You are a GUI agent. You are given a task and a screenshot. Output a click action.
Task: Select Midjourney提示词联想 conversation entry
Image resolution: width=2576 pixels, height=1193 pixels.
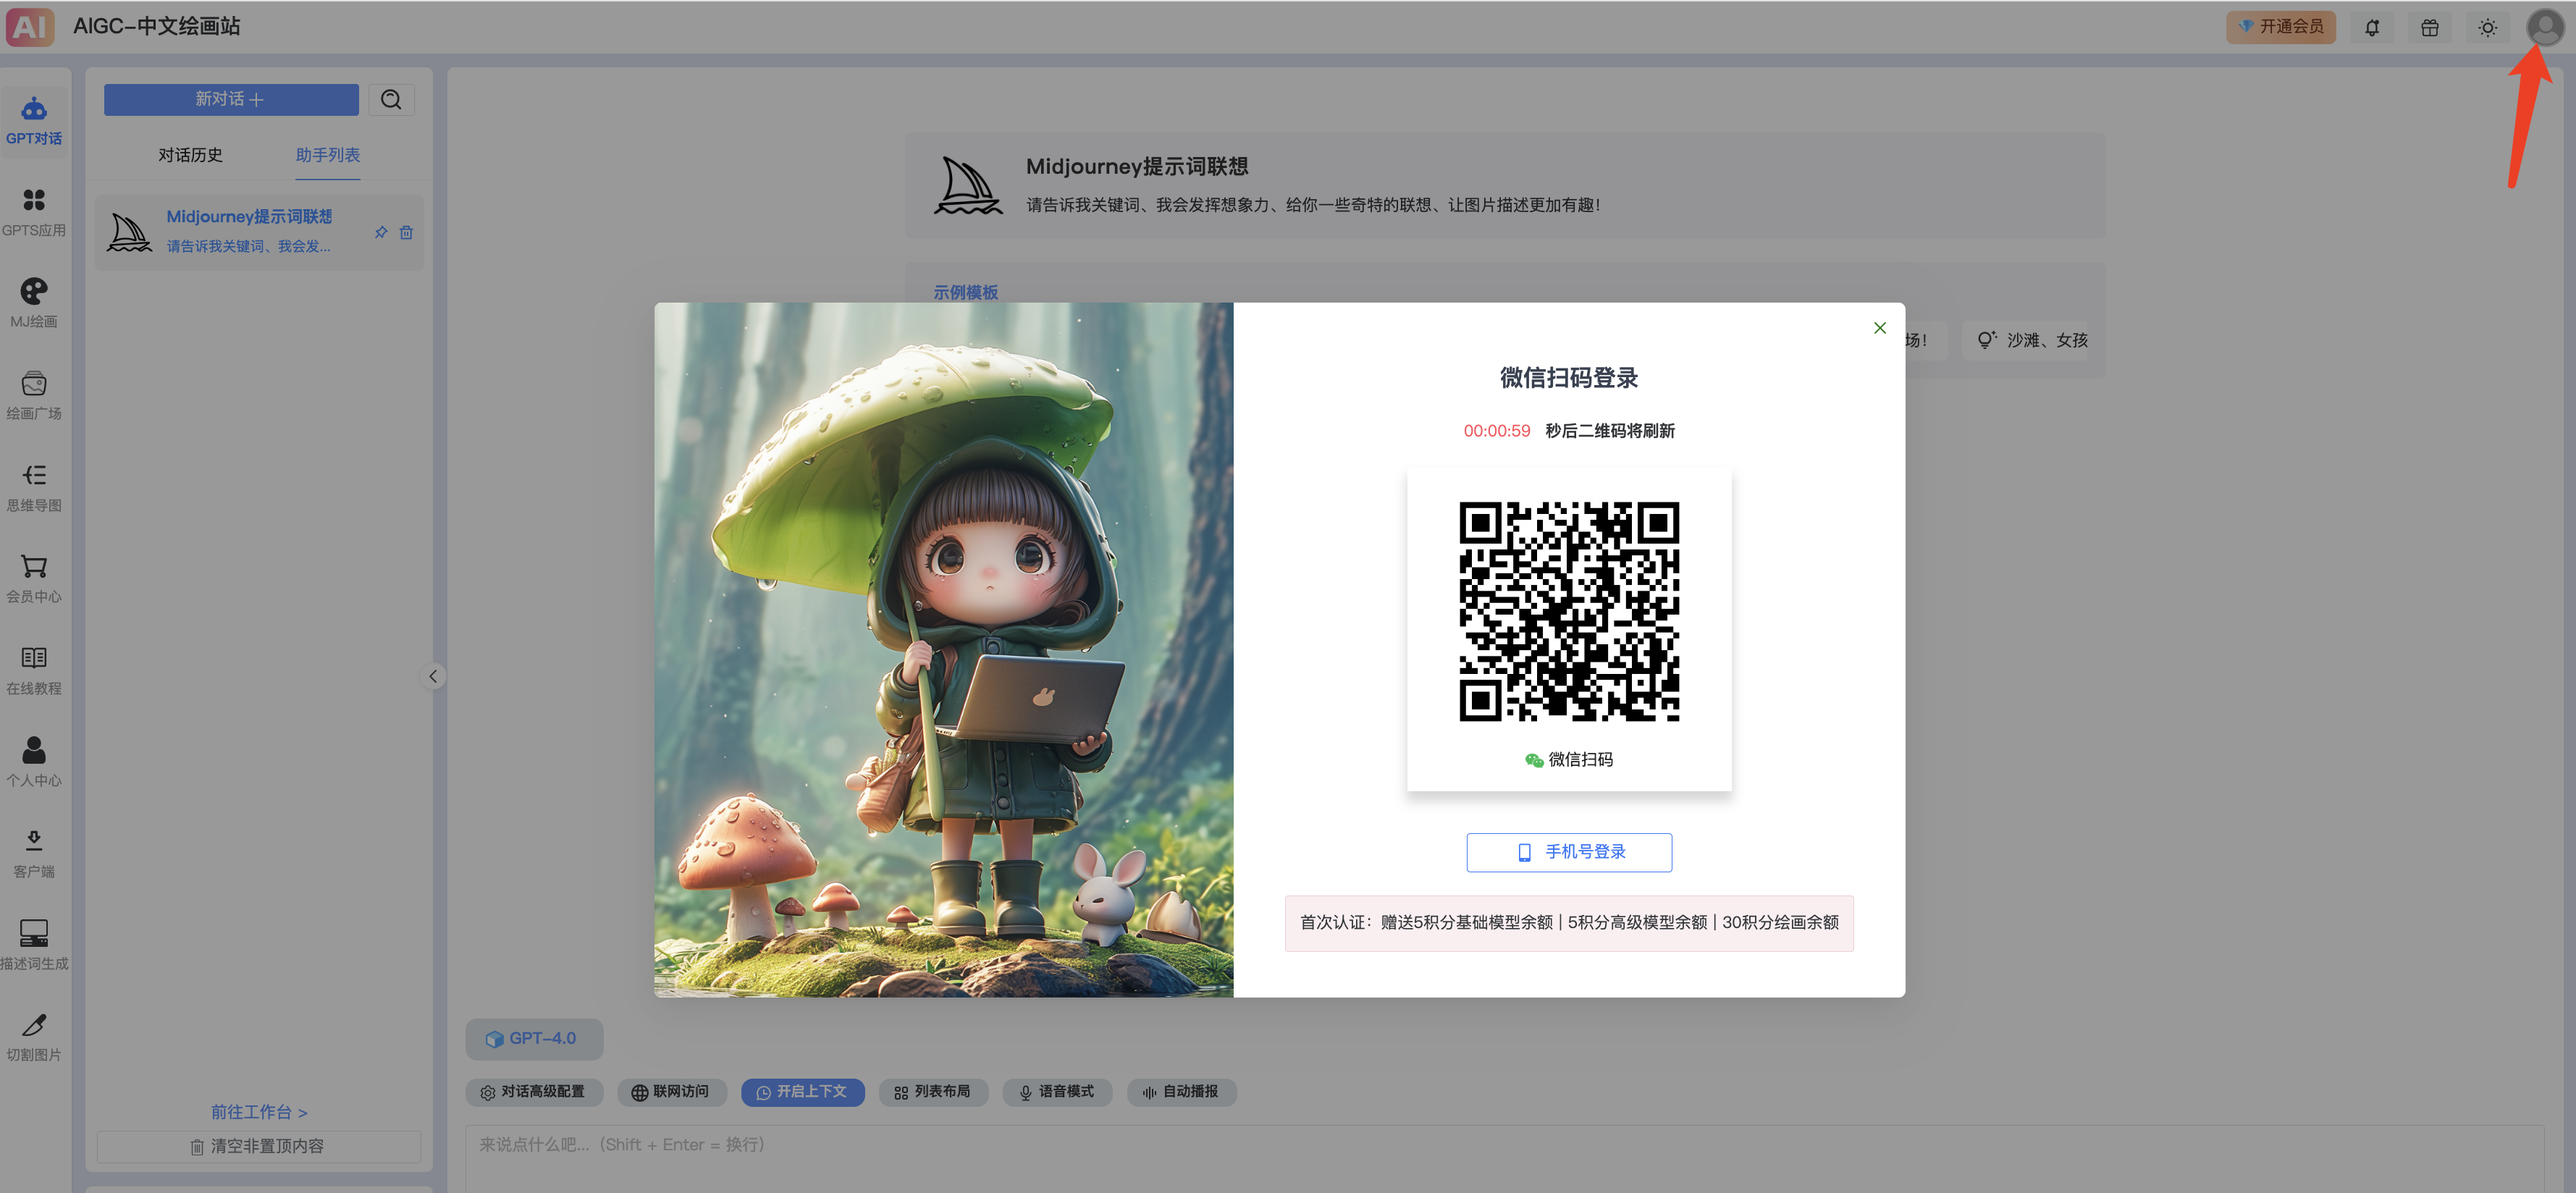[259, 233]
